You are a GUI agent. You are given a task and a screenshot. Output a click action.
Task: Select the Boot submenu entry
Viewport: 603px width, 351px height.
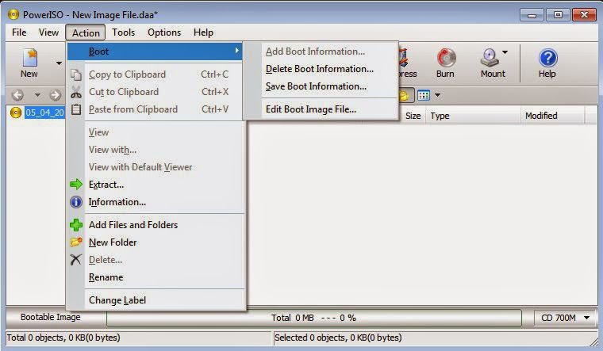155,52
